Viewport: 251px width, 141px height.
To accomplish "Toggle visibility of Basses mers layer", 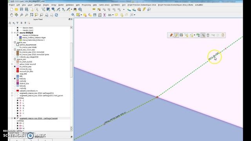I will tap(18, 28).
